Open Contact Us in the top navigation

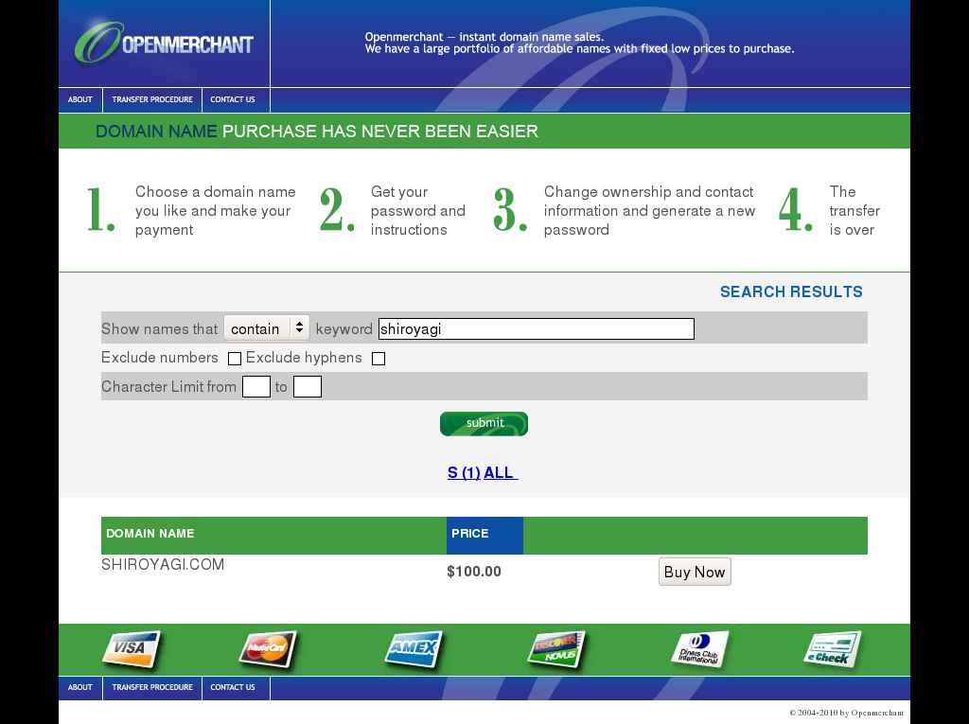233,99
